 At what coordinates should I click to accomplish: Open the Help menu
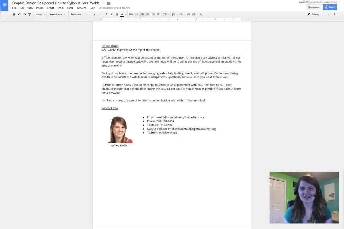tap(92, 8)
